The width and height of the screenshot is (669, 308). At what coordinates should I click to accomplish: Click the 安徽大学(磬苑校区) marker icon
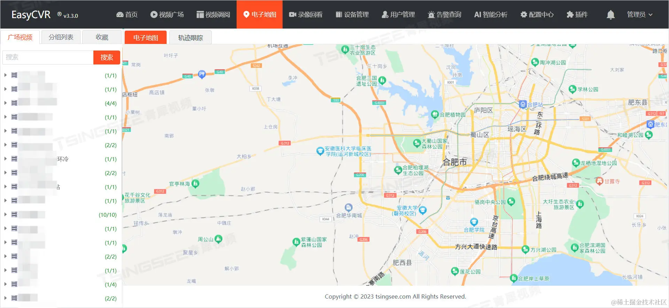coord(423,210)
